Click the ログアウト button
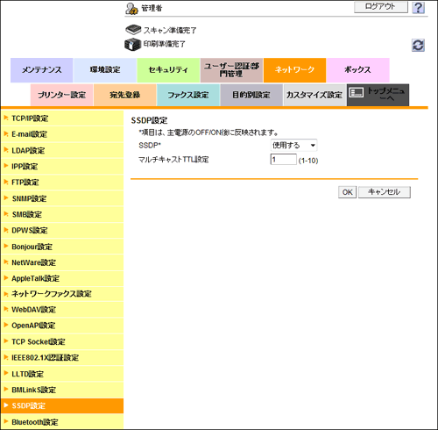 coord(380,7)
